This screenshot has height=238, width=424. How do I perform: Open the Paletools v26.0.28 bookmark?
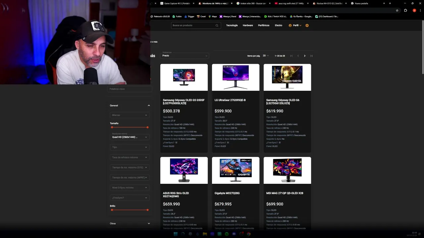coord(160,17)
